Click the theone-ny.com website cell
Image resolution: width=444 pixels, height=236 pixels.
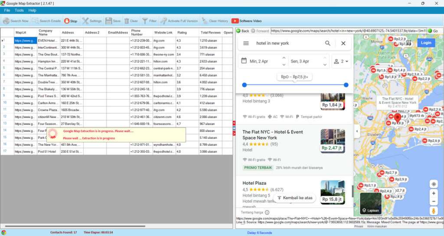click(164, 54)
